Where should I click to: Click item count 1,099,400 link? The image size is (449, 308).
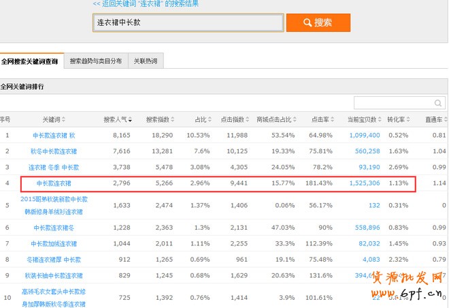pyautogui.click(x=364, y=136)
